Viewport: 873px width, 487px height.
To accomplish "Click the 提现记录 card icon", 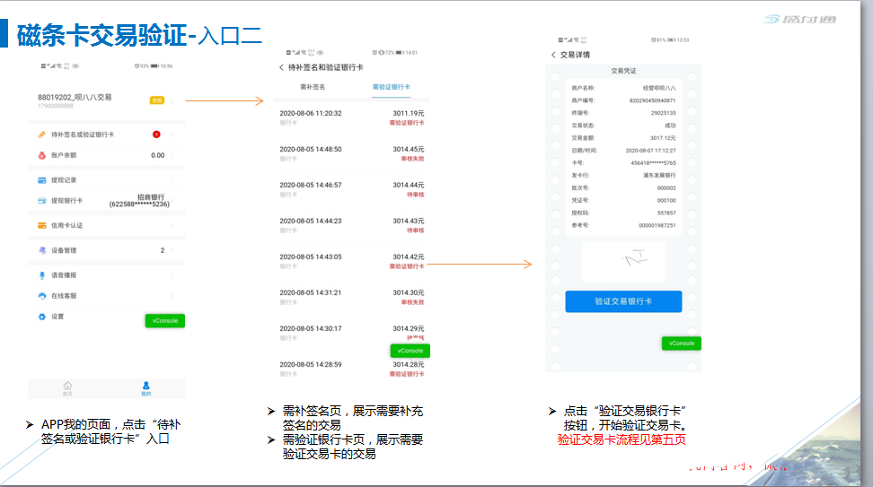I will 42,180.
